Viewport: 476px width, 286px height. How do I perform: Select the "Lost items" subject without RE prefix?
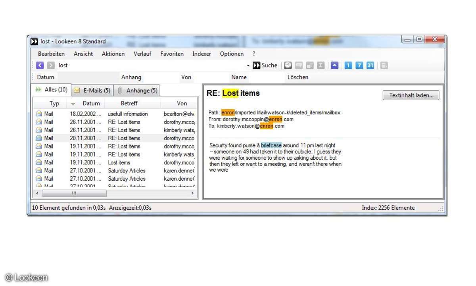(x=119, y=162)
